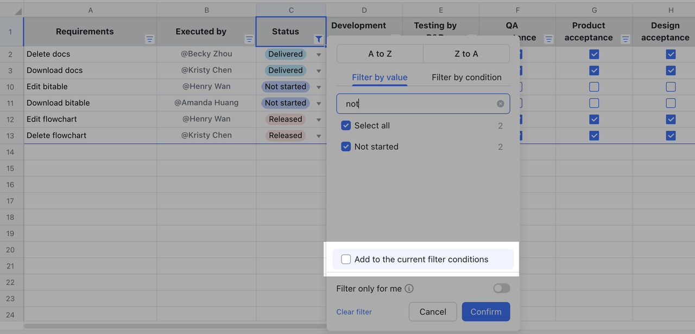Clear the search text with the X icon

pyautogui.click(x=500, y=104)
